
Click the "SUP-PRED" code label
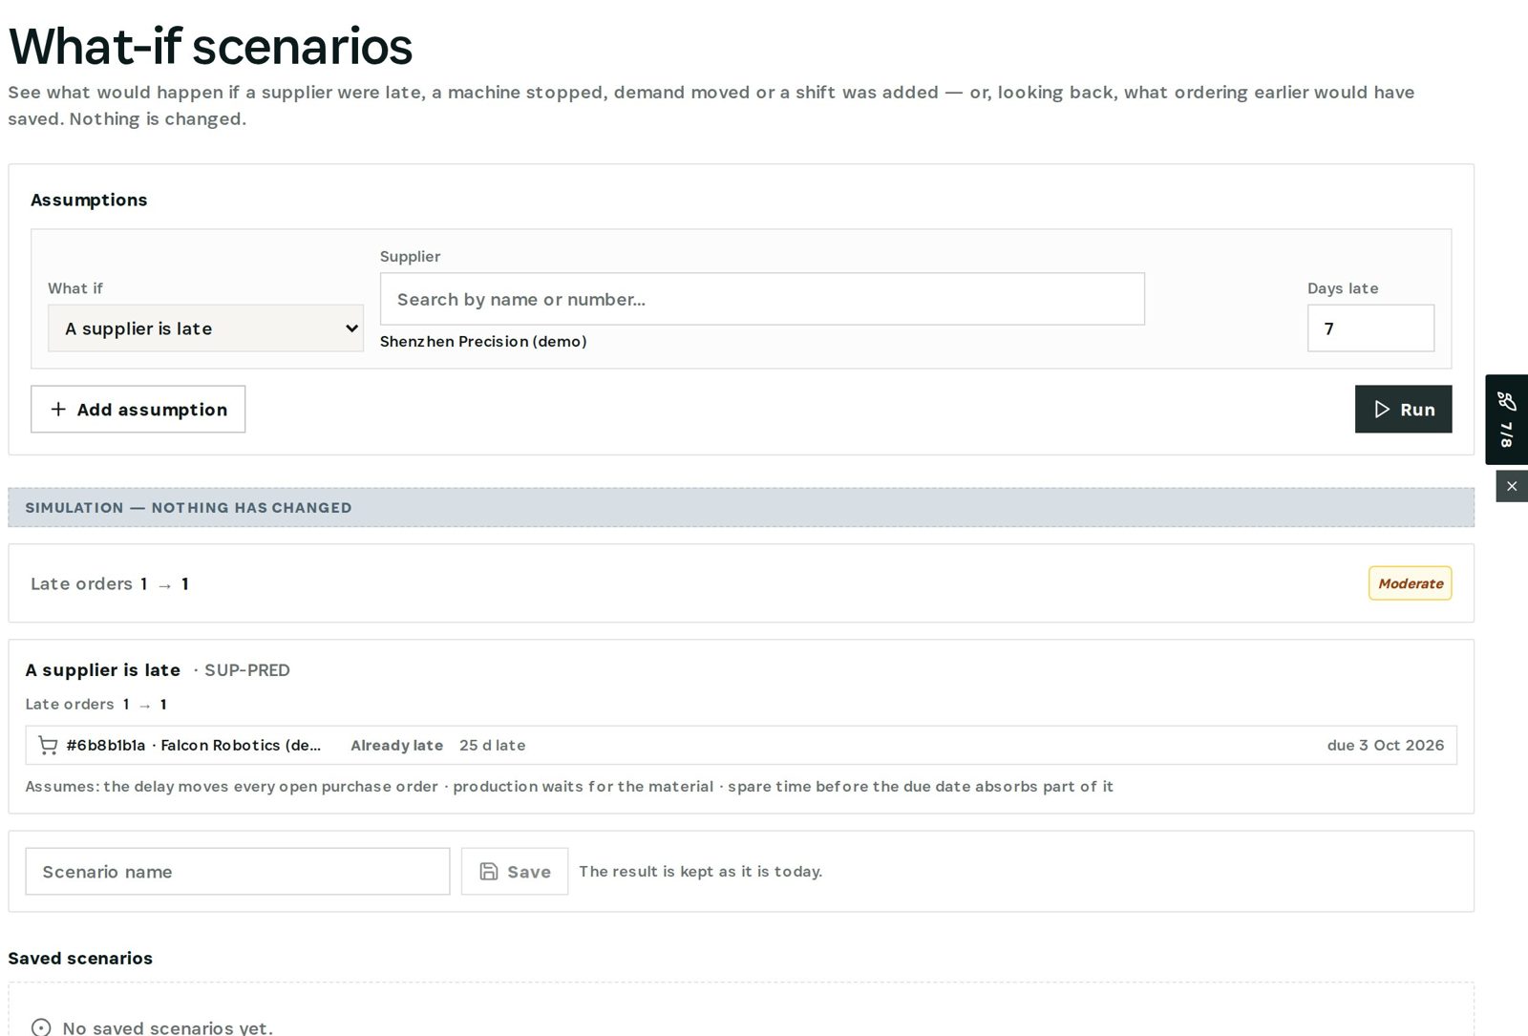tap(246, 670)
